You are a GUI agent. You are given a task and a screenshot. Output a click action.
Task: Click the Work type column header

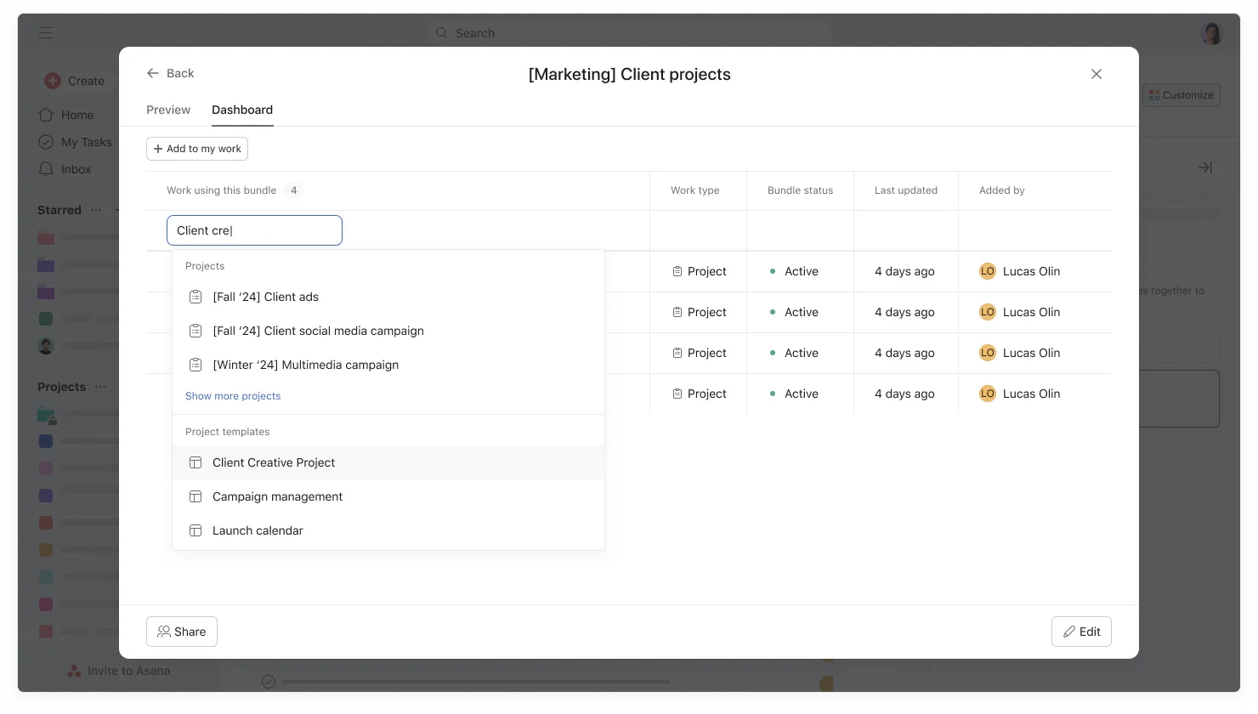(694, 190)
